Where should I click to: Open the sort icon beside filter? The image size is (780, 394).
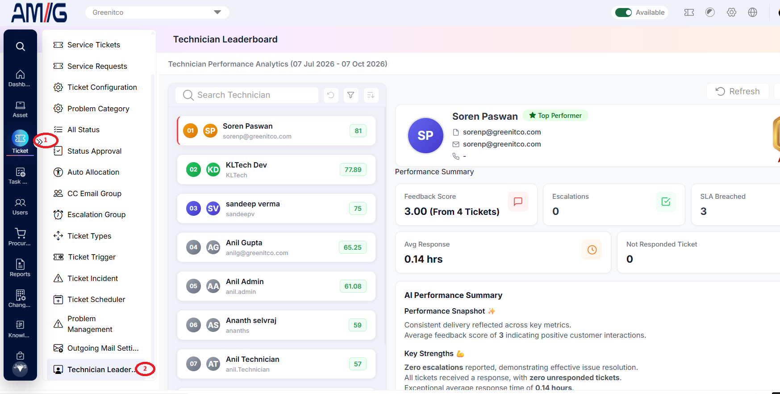coord(371,95)
